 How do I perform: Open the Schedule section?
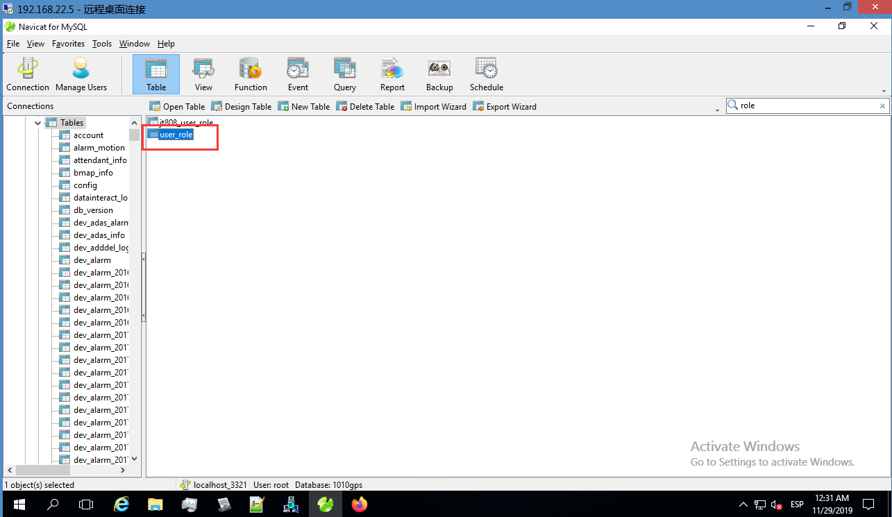tap(487, 74)
